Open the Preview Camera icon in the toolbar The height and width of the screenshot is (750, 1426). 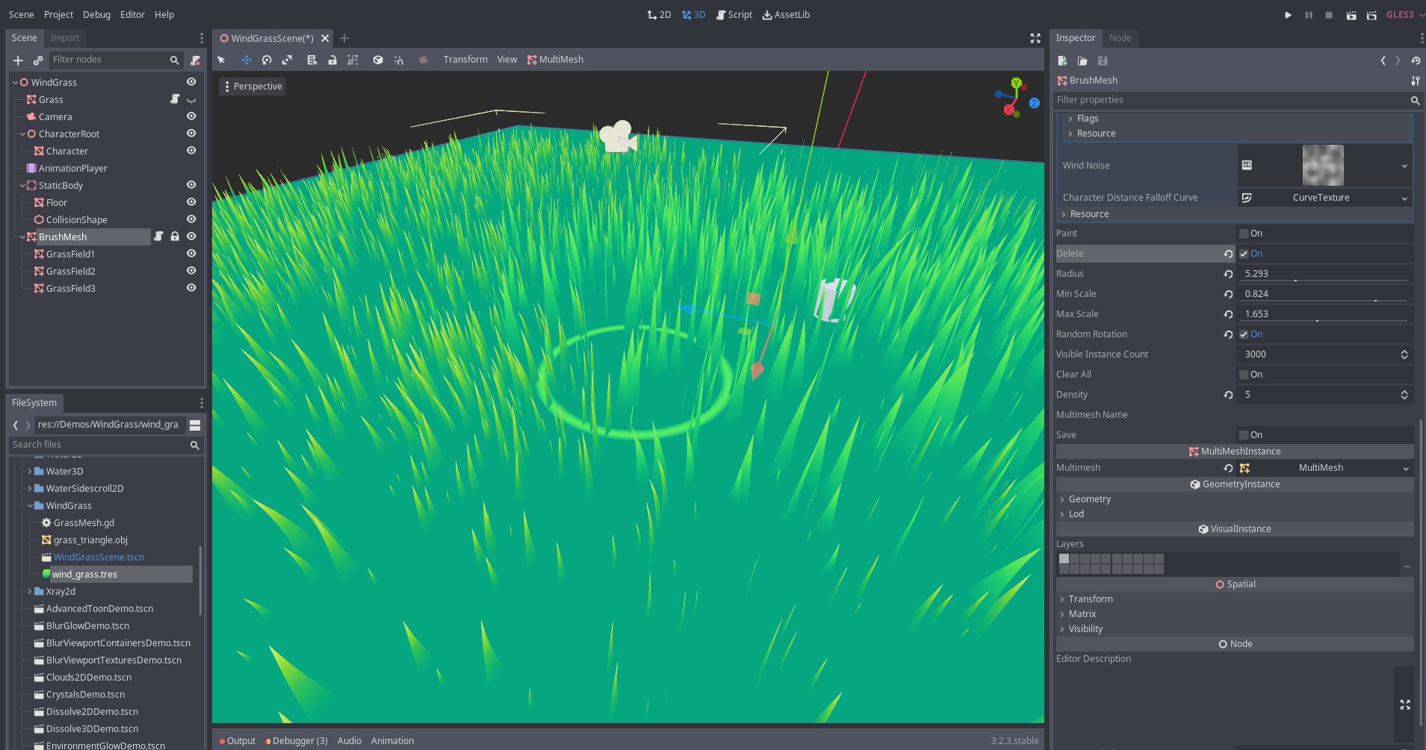(424, 59)
